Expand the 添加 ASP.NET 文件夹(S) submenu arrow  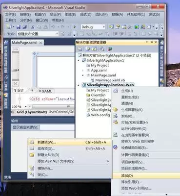click(x=108, y=161)
